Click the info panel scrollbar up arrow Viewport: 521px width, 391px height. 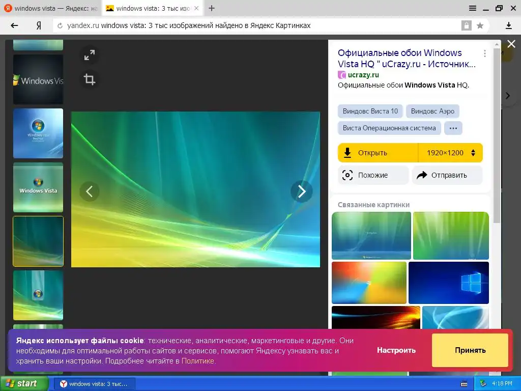[x=497, y=44]
